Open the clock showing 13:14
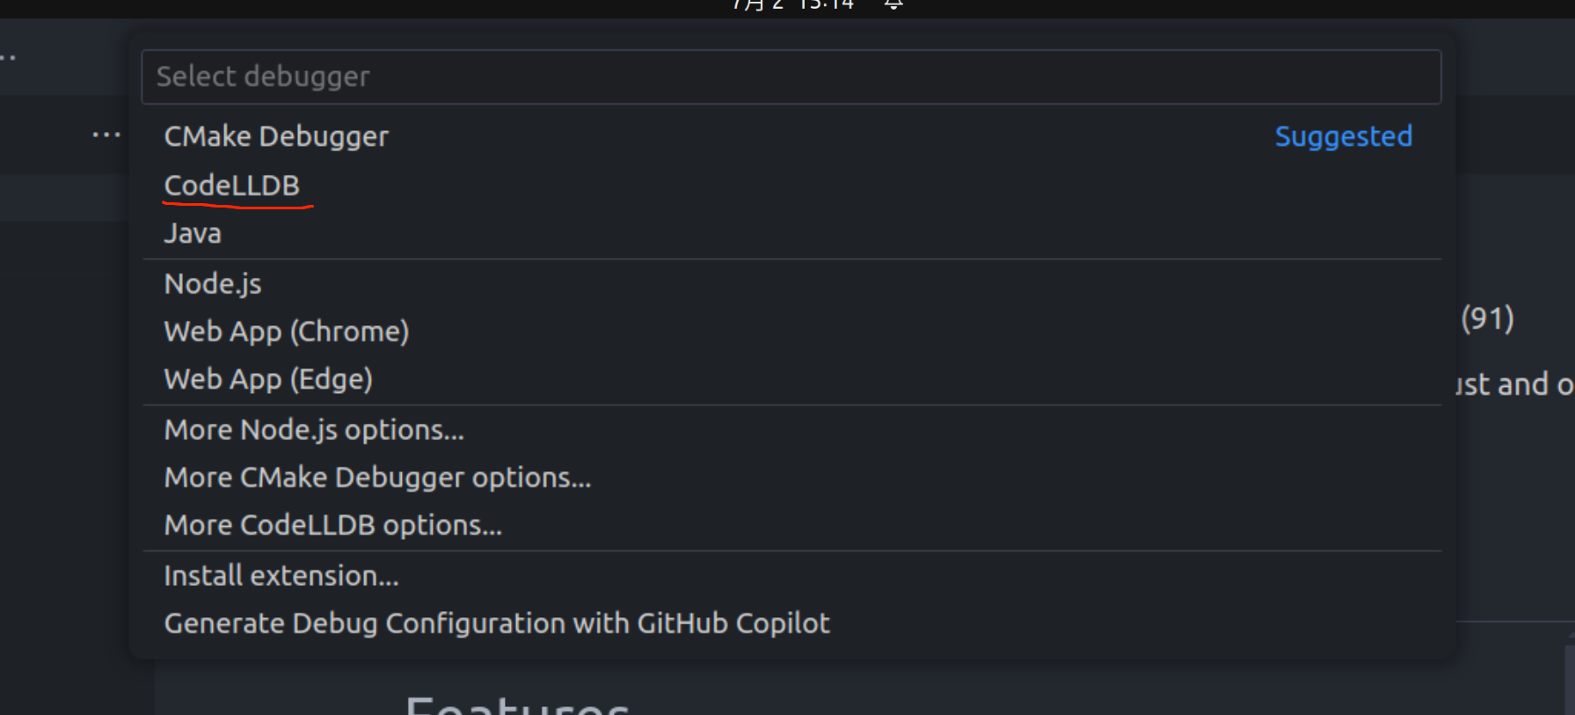This screenshot has height=715, width=1575. pyautogui.click(x=825, y=4)
